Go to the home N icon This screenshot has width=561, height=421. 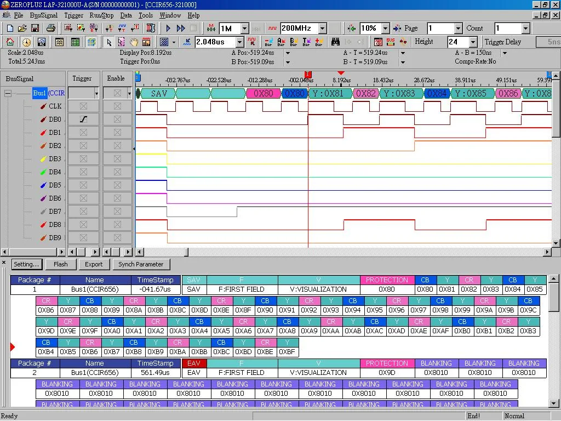pyautogui.click(x=10, y=42)
